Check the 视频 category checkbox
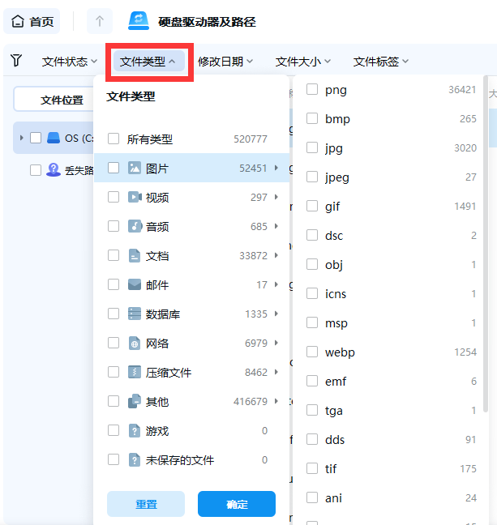 click(x=114, y=197)
